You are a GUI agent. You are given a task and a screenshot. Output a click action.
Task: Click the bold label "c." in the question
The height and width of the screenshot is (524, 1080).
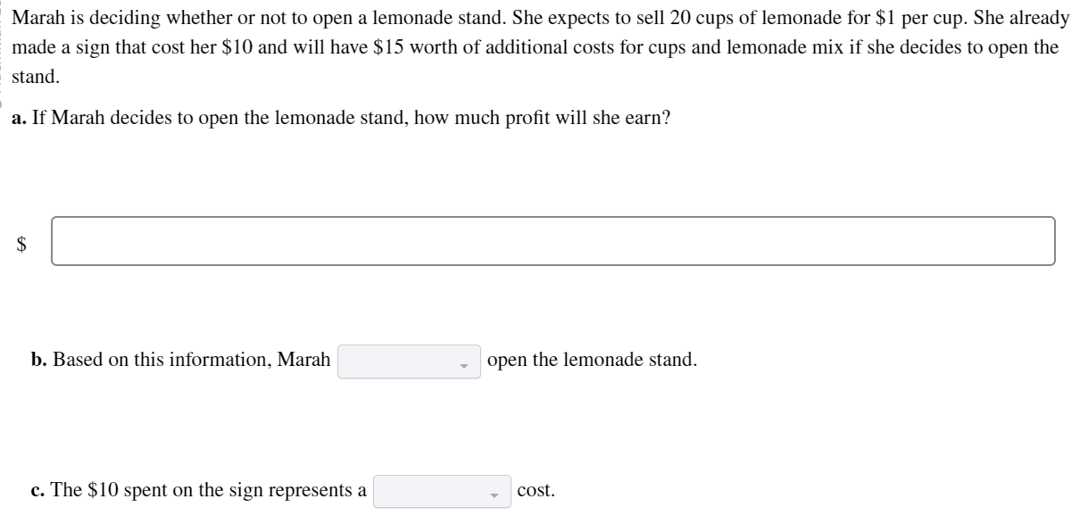(37, 489)
